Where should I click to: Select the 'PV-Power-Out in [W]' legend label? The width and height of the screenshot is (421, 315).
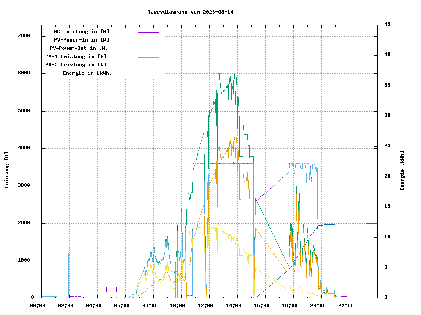coord(79,48)
